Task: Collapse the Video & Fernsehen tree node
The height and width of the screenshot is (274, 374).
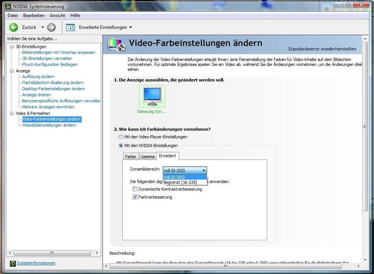Action: (x=11, y=113)
